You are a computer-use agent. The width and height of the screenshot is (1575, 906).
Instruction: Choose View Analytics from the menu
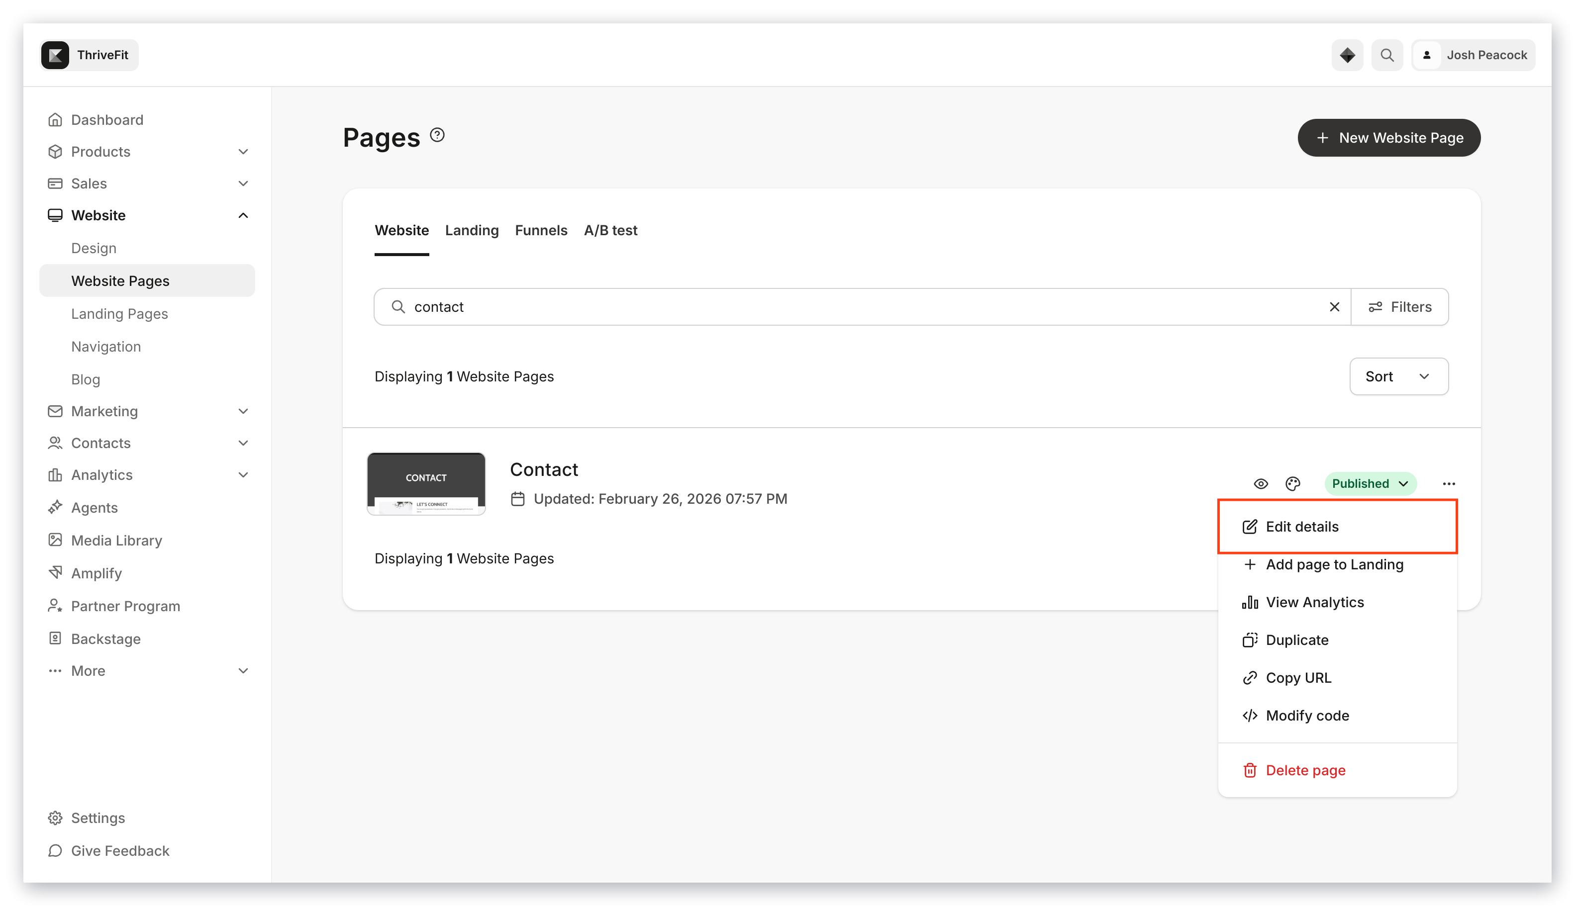click(x=1337, y=602)
